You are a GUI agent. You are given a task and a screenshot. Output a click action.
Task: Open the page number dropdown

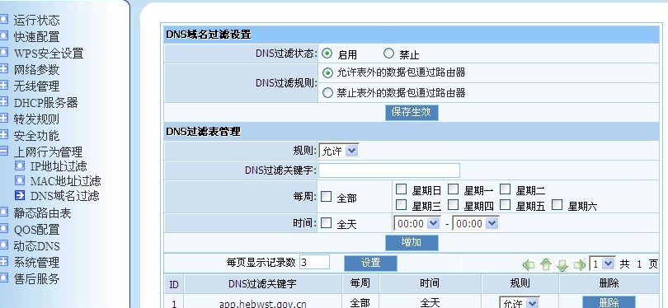click(602, 264)
